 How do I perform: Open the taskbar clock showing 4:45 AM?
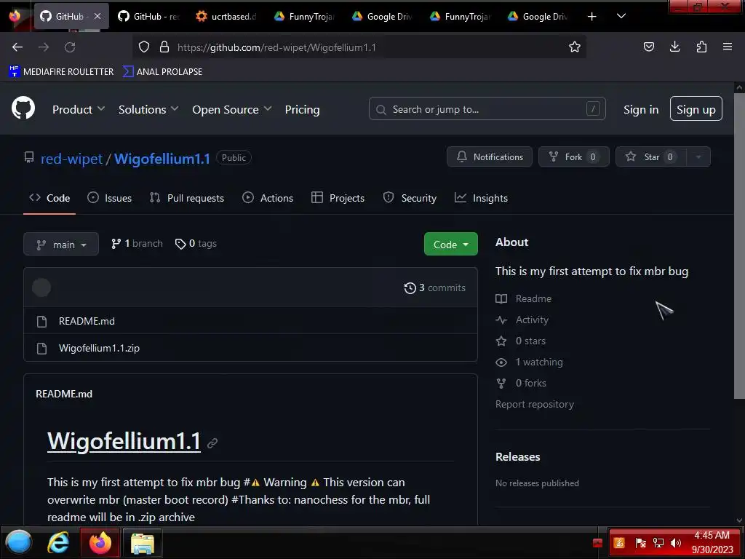[x=712, y=542]
